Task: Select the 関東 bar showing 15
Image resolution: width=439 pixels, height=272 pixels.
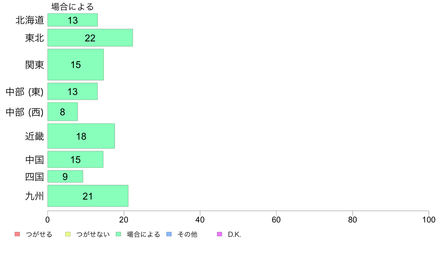Action: 76,65
